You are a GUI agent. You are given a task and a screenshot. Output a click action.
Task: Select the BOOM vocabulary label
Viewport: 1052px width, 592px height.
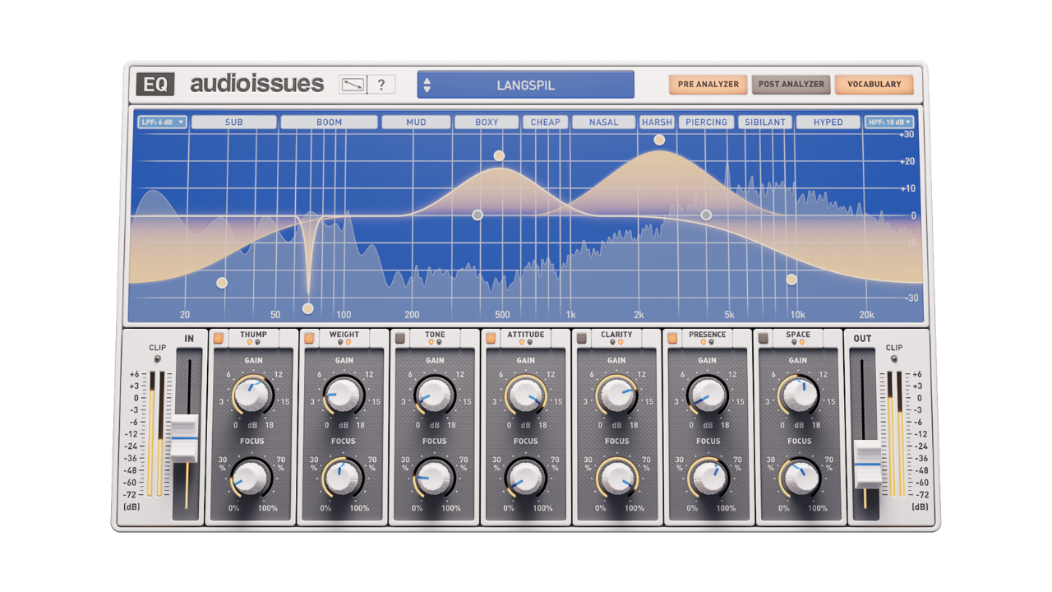pyautogui.click(x=329, y=123)
